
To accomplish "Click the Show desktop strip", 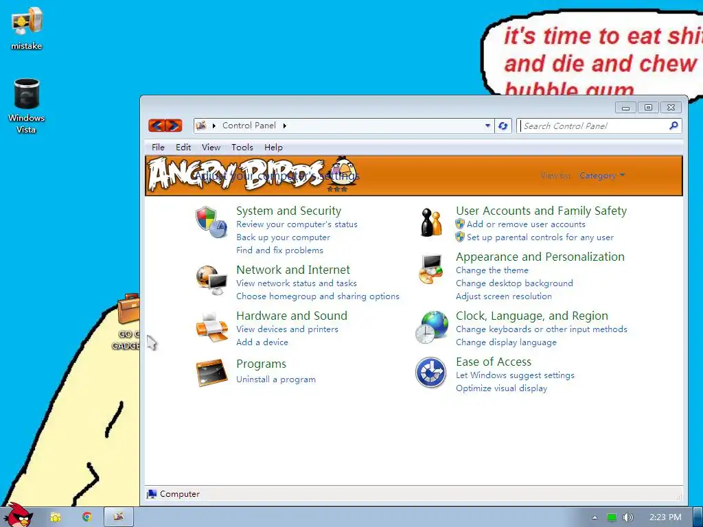I will click(698, 517).
